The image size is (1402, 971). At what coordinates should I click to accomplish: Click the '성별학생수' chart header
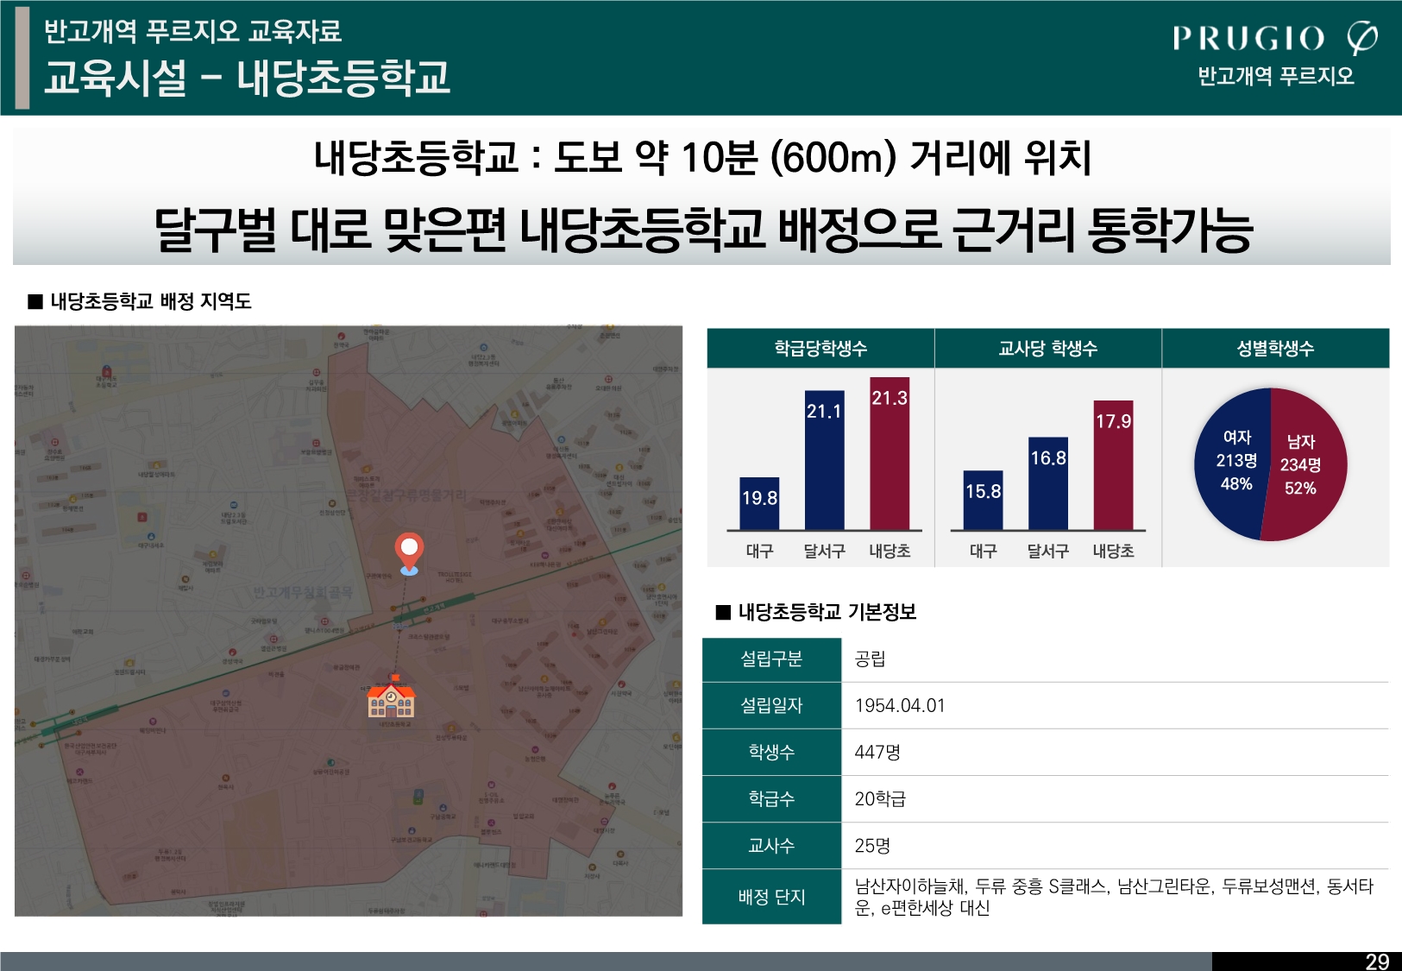point(1276,349)
